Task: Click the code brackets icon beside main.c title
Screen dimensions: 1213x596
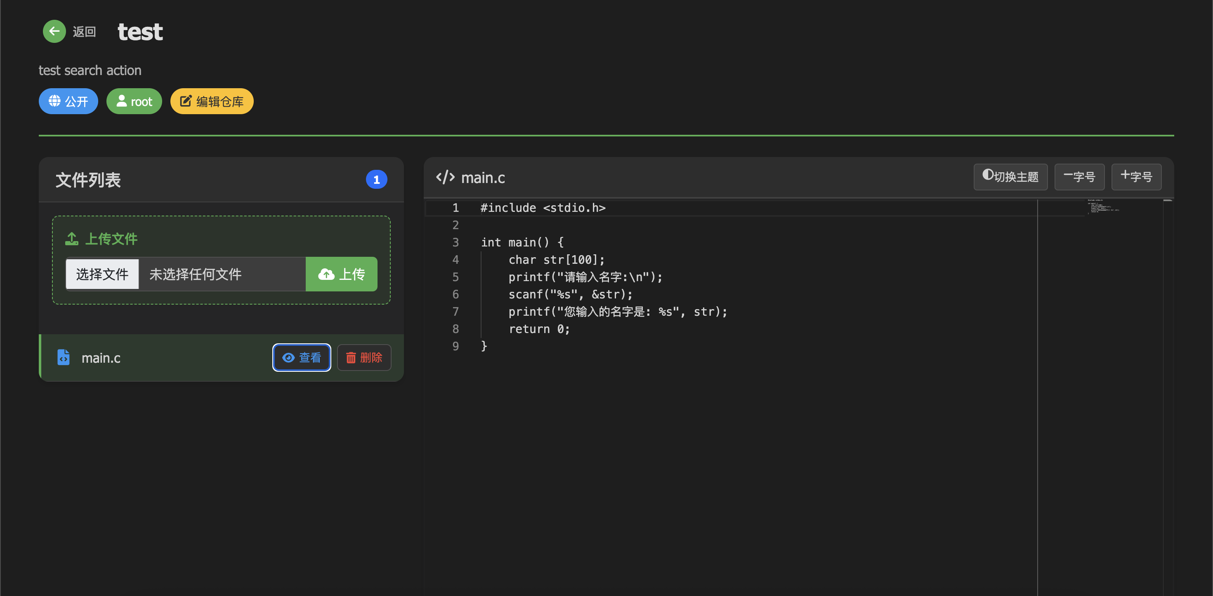Action: 445,177
